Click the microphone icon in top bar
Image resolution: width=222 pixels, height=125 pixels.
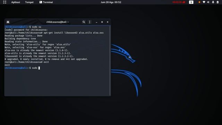[x=213, y=2]
